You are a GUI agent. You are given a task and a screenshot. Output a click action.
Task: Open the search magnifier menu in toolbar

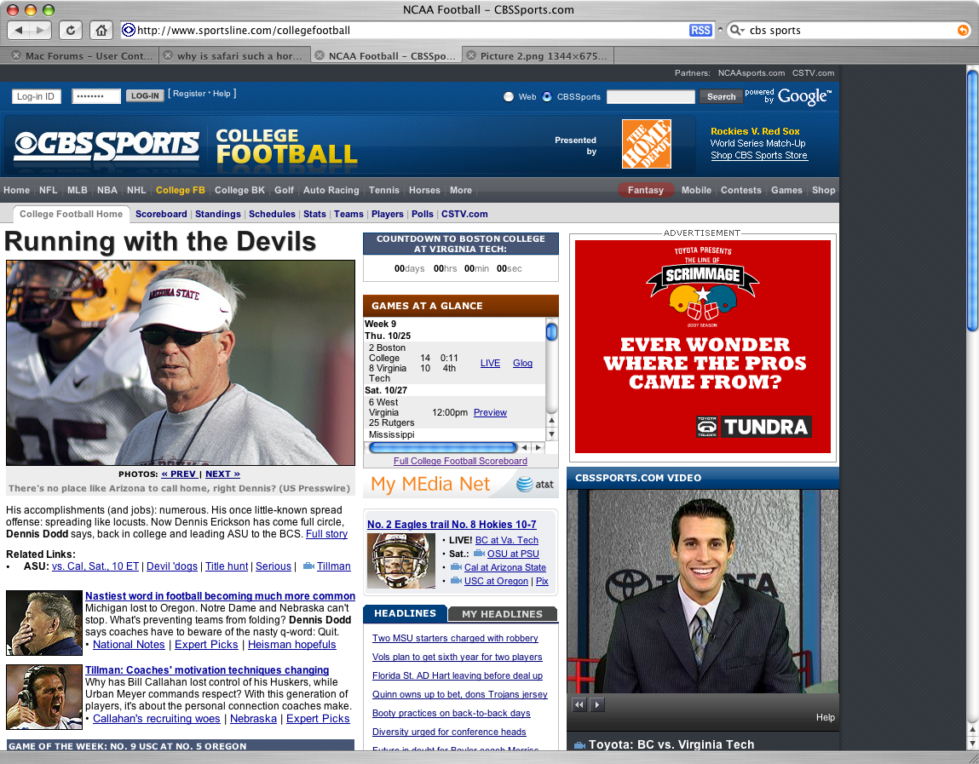coord(737,30)
